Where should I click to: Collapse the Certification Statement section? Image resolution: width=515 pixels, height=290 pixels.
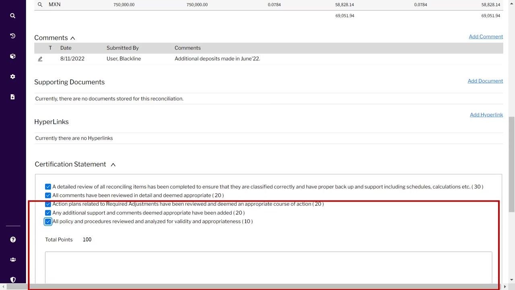pos(113,164)
